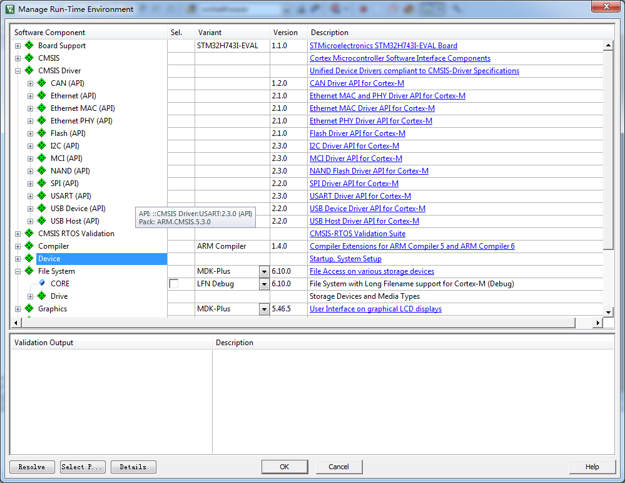Click the green diamond icon beside USART (API)
Screen dimensions: 625x483
pyautogui.click(x=42, y=195)
